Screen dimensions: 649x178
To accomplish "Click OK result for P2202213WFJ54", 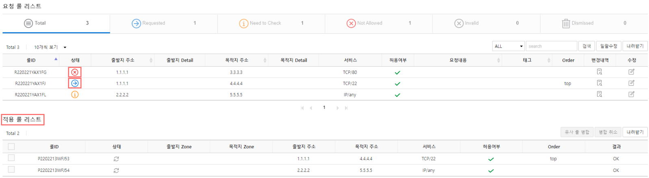I will pos(616,170).
